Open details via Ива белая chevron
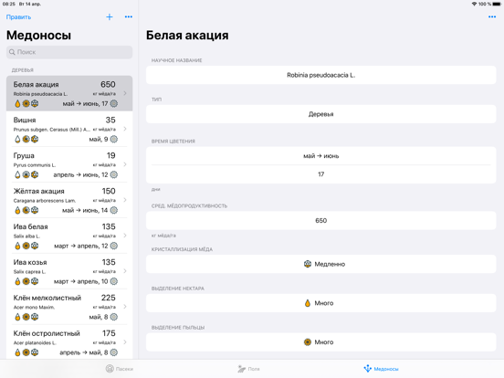The image size is (504, 378). [125, 236]
